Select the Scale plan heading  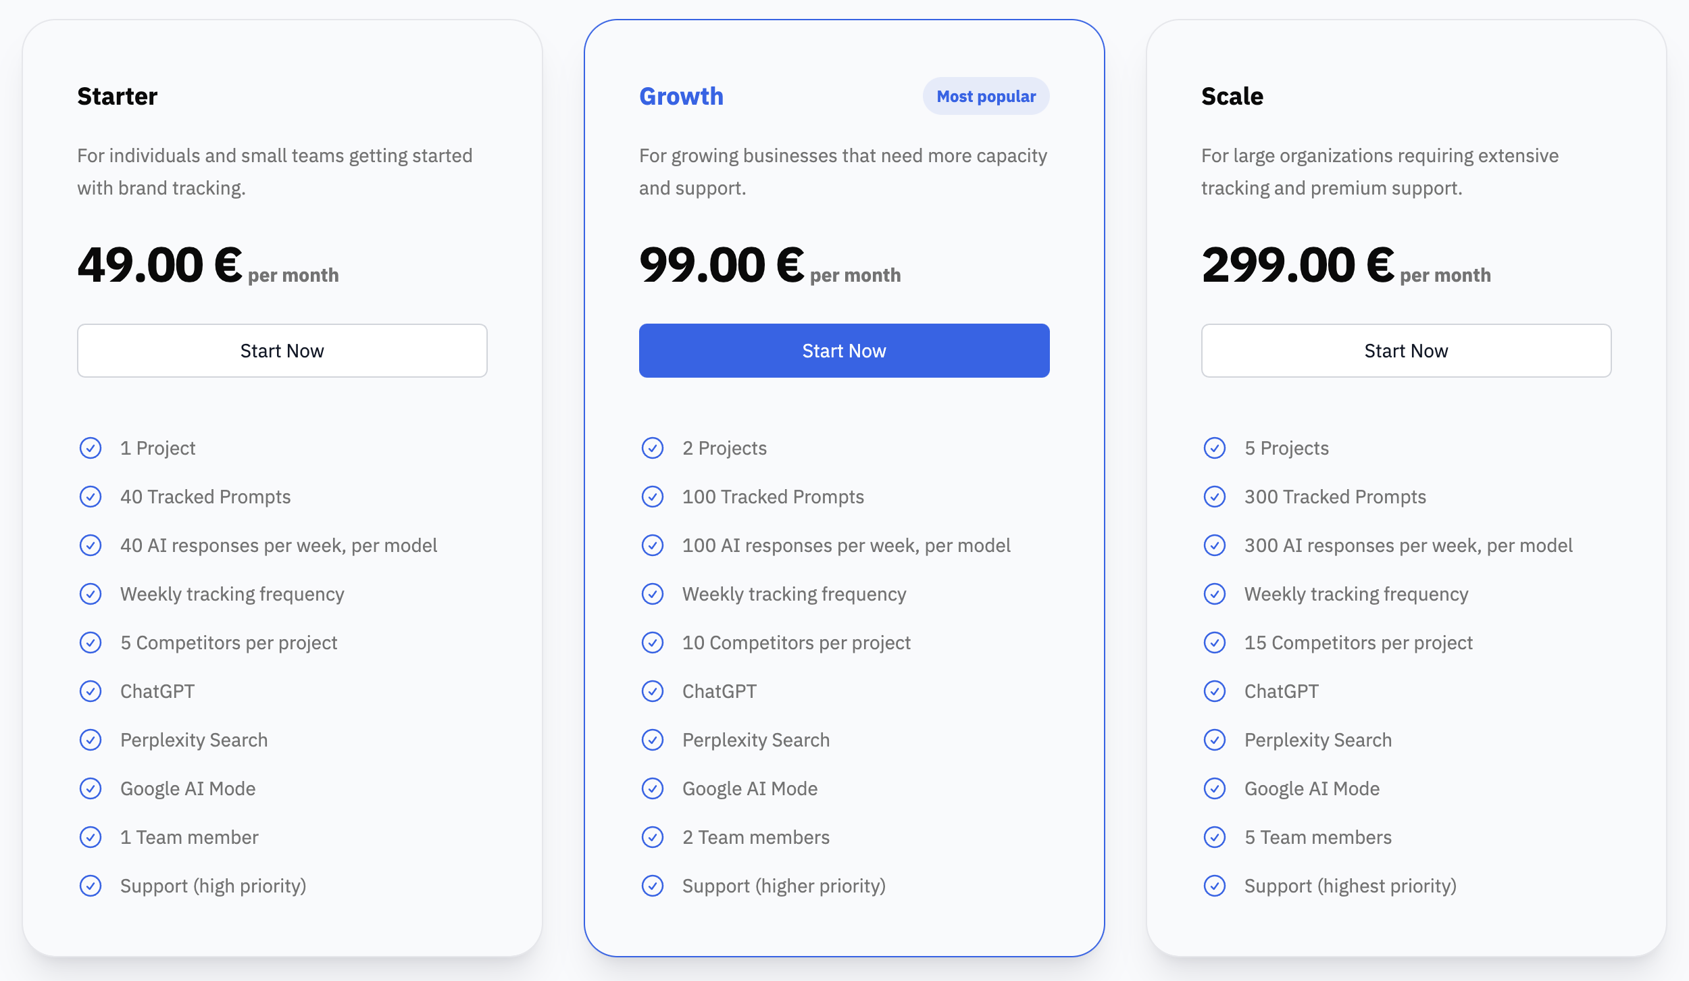(1232, 96)
